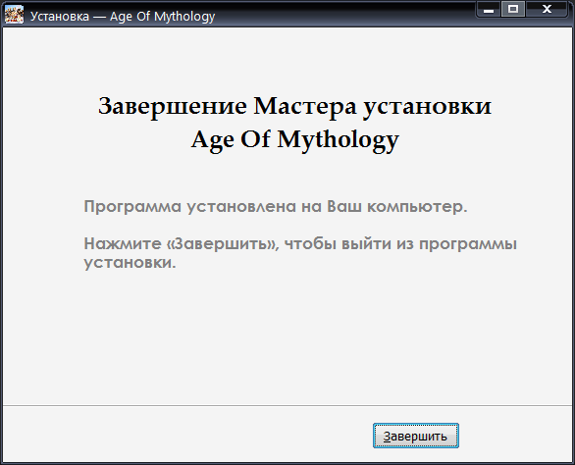The width and height of the screenshot is (575, 465).
Task: Click the word Мастера in the heading
Action: click(305, 106)
